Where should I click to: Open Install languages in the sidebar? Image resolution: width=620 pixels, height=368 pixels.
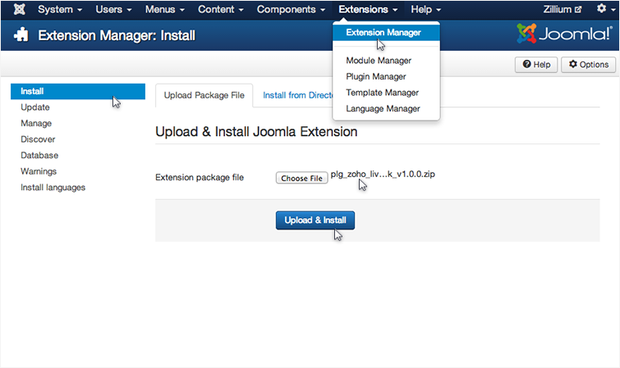(53, 188)
